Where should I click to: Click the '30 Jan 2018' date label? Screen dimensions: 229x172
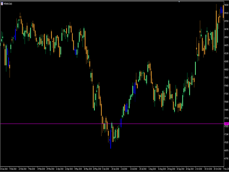[4, 169]
